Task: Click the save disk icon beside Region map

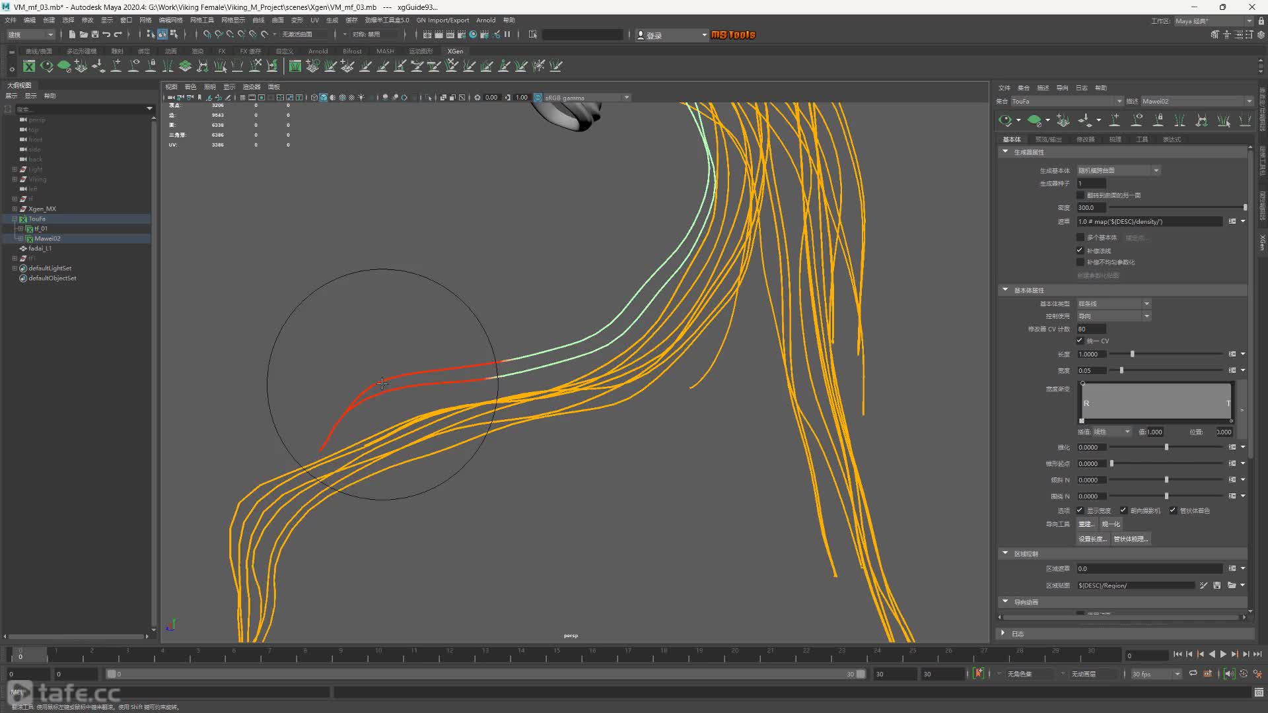Action: [1217, 586]
